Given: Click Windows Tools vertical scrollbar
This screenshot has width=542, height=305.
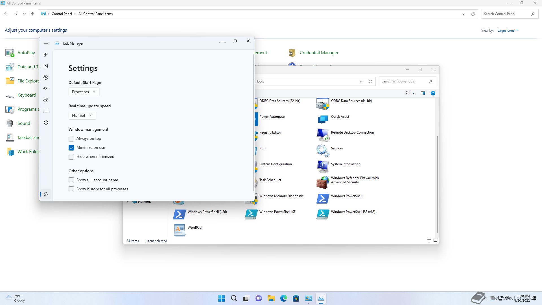Looking at the screenshot, I should pos(437,184).
